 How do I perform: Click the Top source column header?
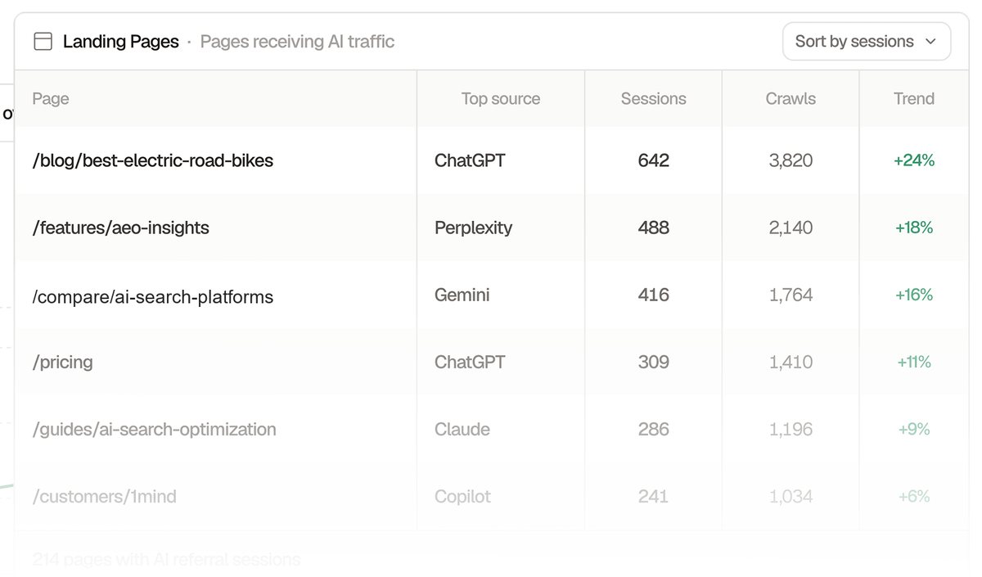pos(501,98)
